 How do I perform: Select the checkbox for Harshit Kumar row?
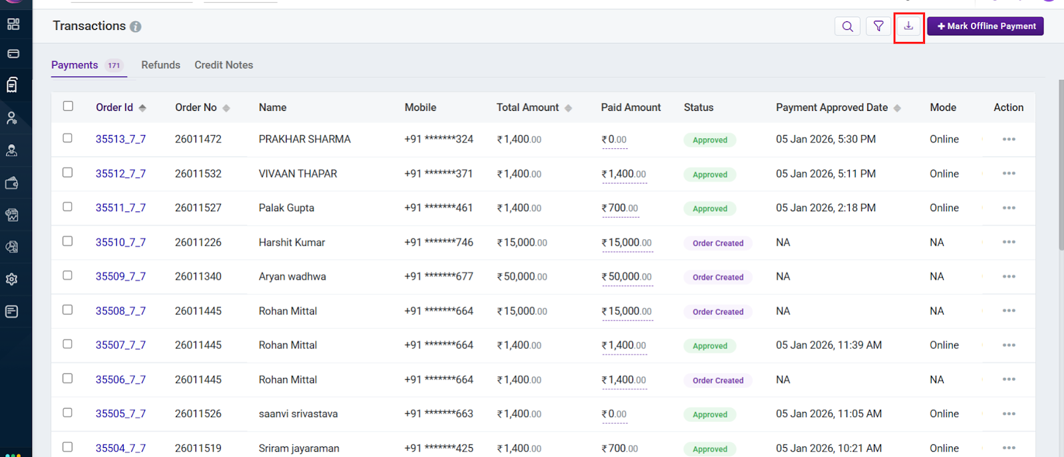(68, 241)
